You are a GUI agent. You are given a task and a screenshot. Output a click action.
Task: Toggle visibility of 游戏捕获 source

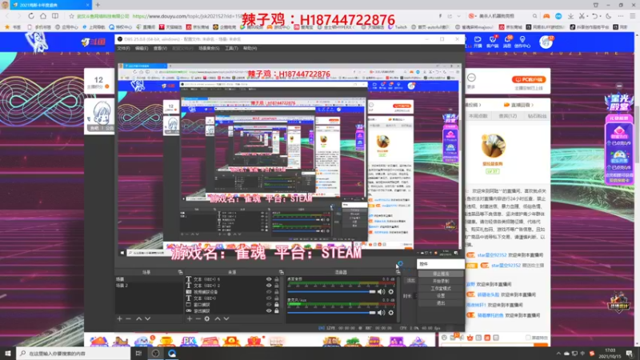[269, 310]
